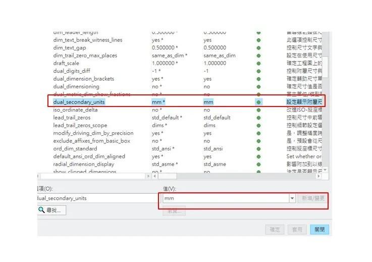The image size is (372, 262).
Task: Click the right arrow of right horizontal scrollbar
Action: (x=318, y=176)
